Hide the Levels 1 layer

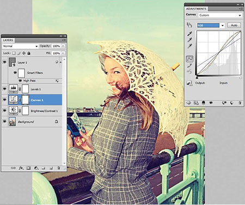click(4, 89)
